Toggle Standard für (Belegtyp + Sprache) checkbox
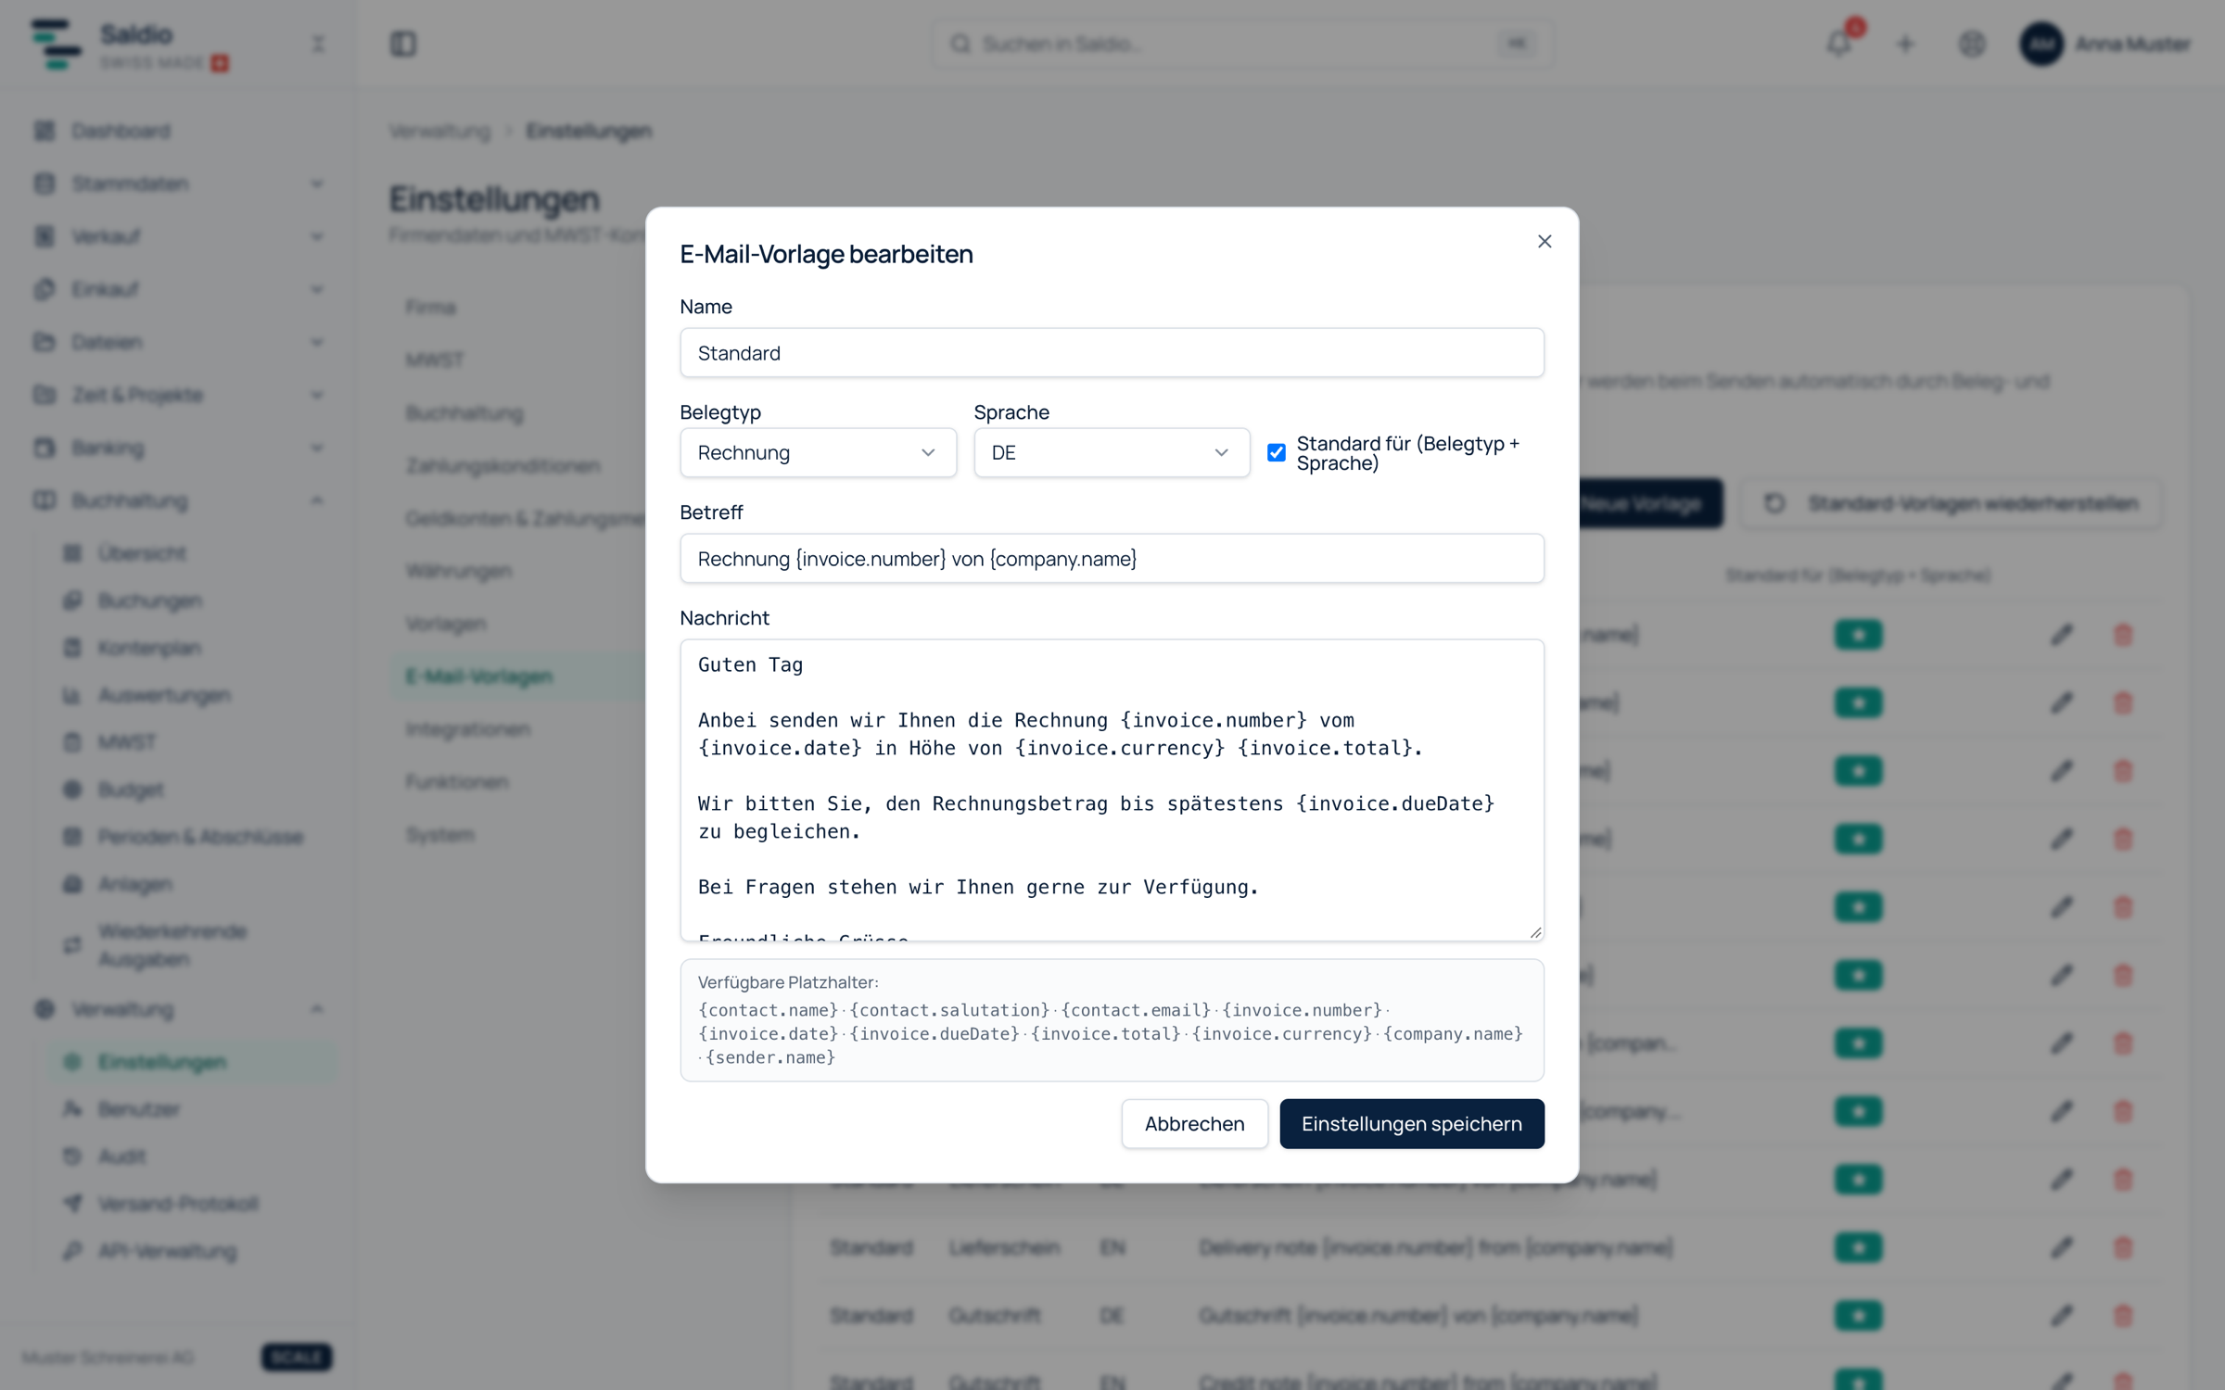 pos(1277,452)
